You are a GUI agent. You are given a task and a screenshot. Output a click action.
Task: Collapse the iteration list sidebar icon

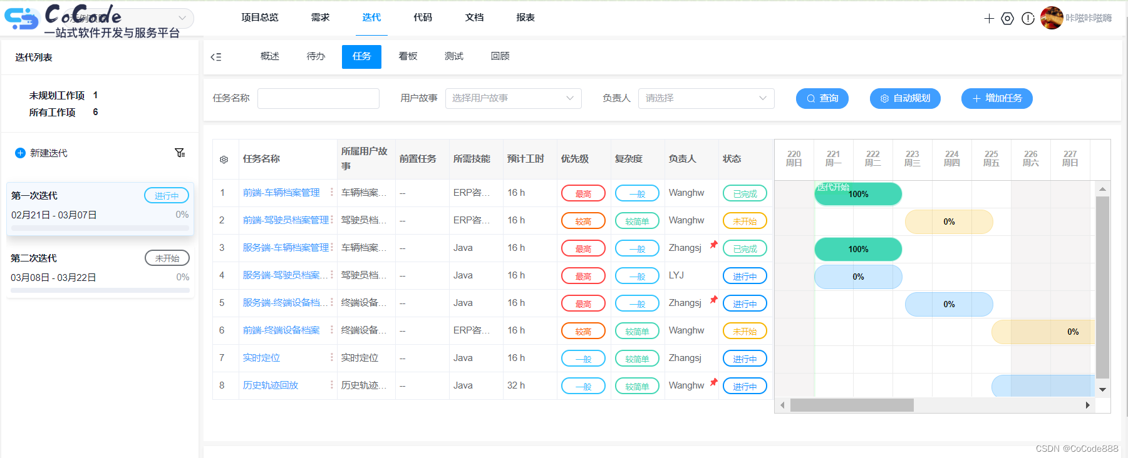click(x=216, y=57)
